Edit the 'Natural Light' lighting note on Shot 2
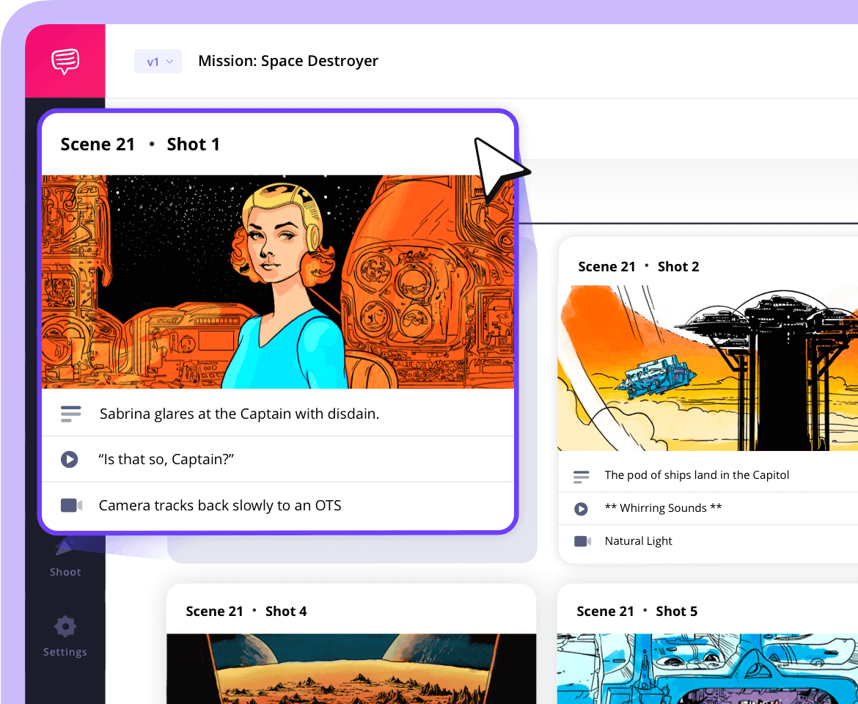This screenshot has width=858, height=704. (x=637, y=541)
